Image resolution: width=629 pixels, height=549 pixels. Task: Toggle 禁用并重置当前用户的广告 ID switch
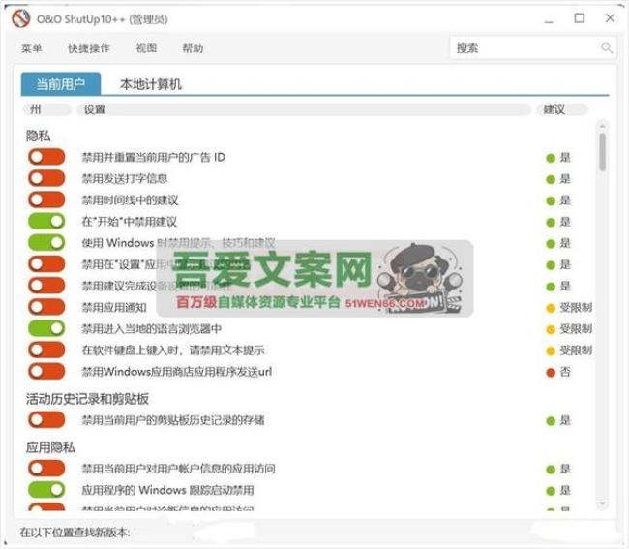[x=46, y=157]
